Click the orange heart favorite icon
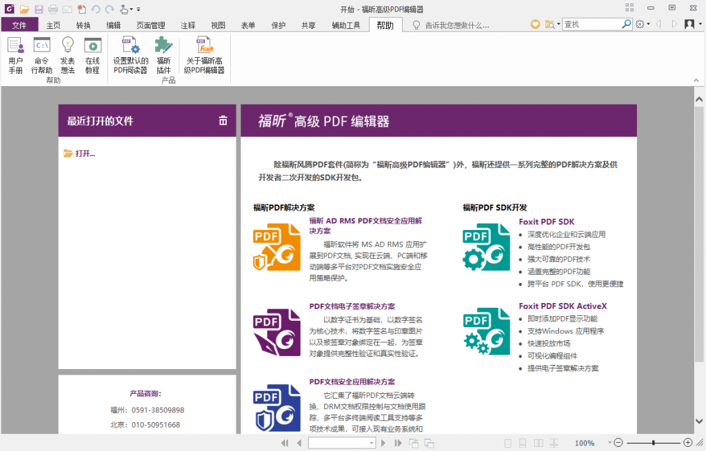Image resolution: width=706 pixels, height=451 pixels. click(x=535, y=24)
